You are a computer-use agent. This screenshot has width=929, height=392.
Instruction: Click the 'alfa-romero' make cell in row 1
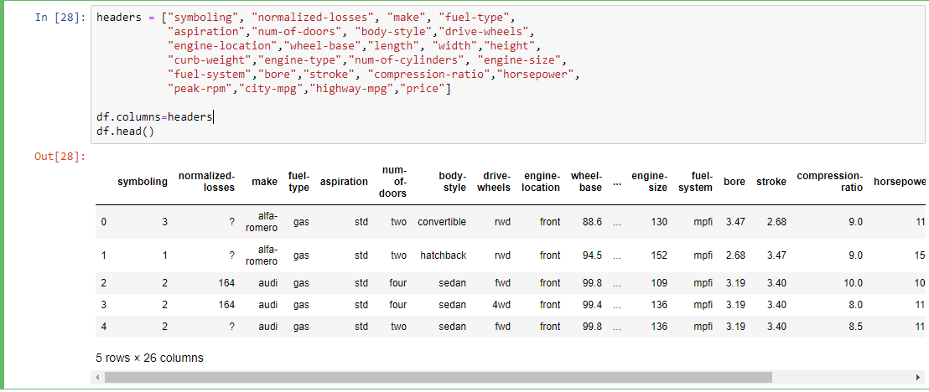pos(260,255)
